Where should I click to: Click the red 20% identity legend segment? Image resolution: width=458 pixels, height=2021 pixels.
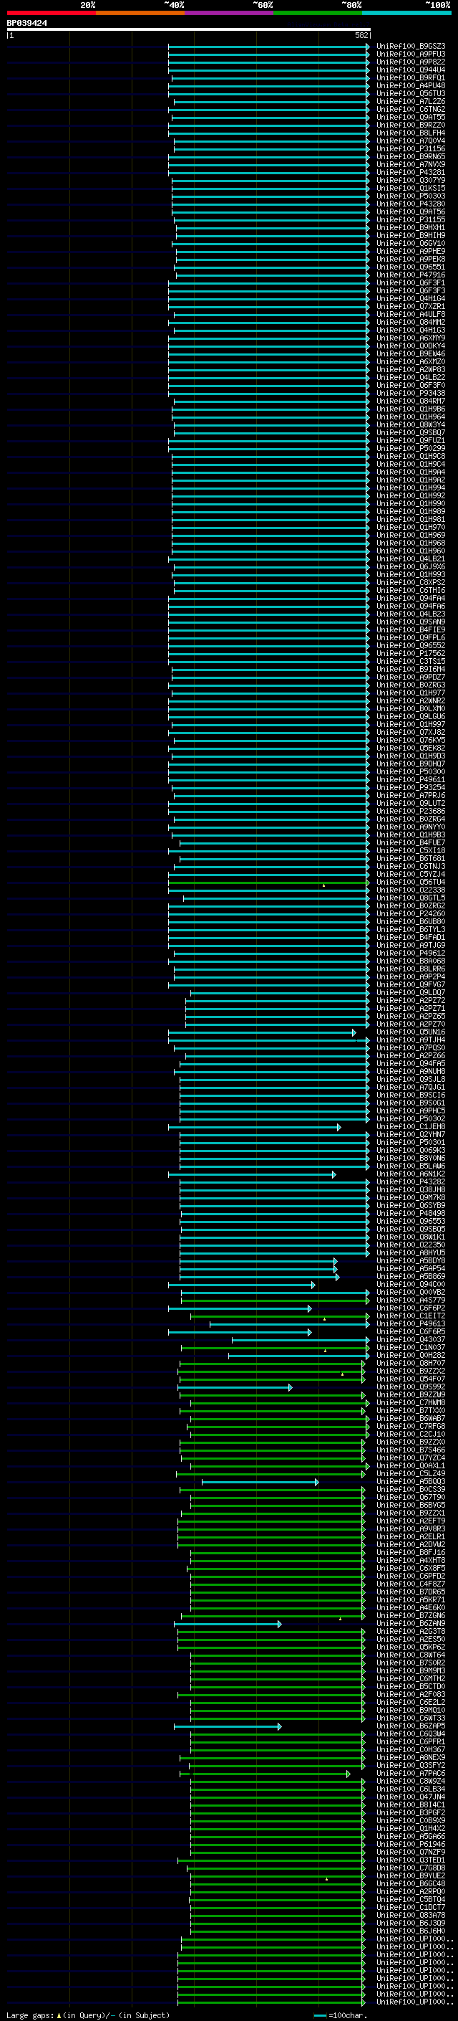(51, 13)
